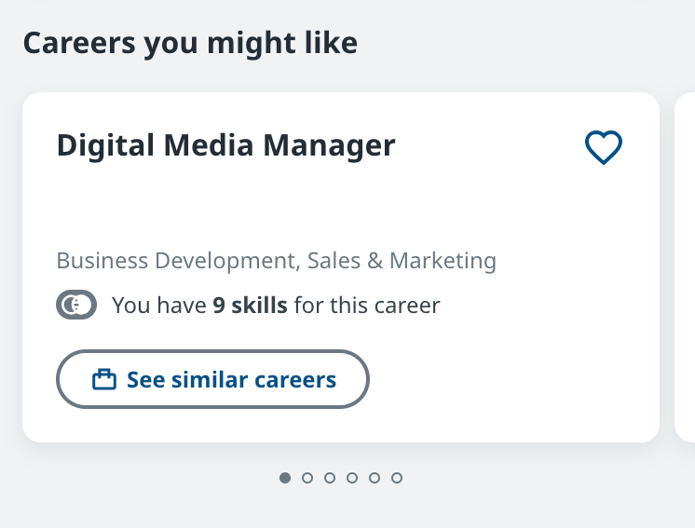The image size is (695, 531).
Task: Reveal the next career card on right
Action: (685, 266)
